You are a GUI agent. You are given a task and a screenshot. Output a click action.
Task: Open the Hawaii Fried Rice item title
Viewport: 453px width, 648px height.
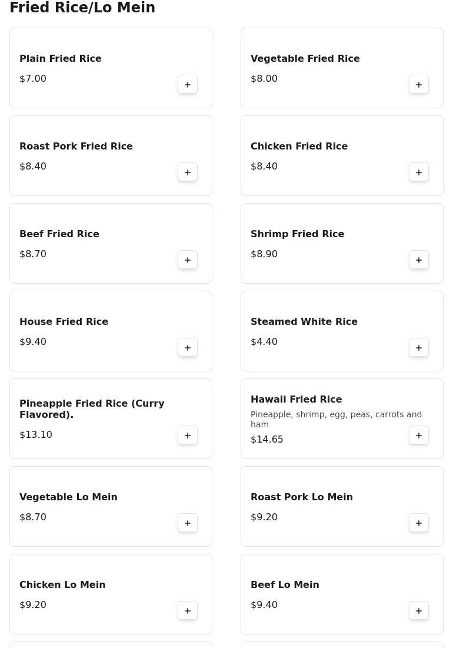pos(296,399)
